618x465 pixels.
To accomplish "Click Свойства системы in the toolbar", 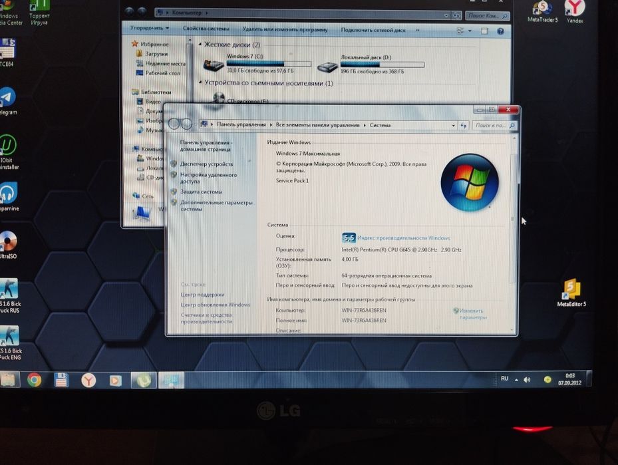I will pyautogui.click(x=206, y=29).
